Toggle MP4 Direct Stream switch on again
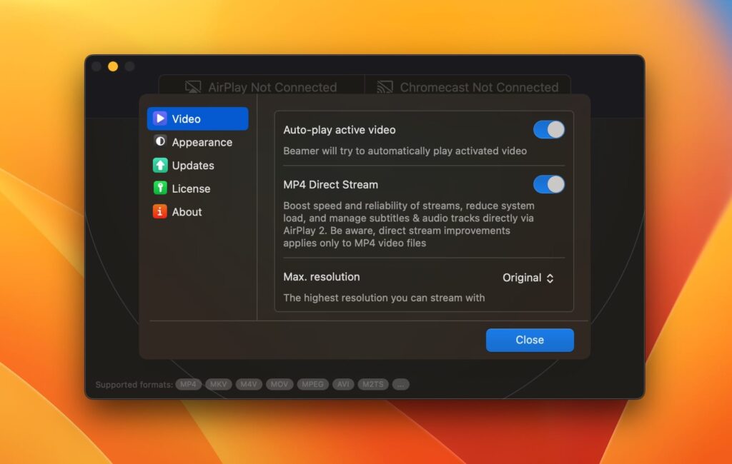732x464 pixels. point(549,184)
